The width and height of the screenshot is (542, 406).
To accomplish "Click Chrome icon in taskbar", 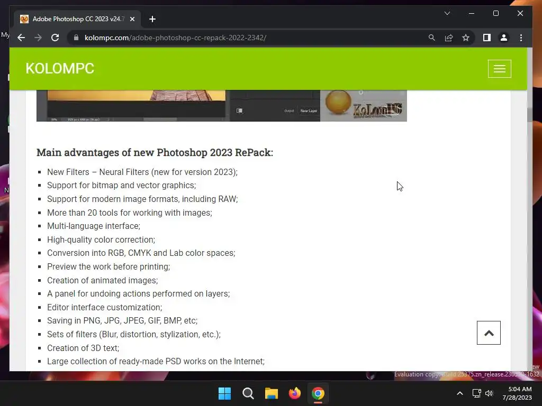I will [x=318, y=393].
